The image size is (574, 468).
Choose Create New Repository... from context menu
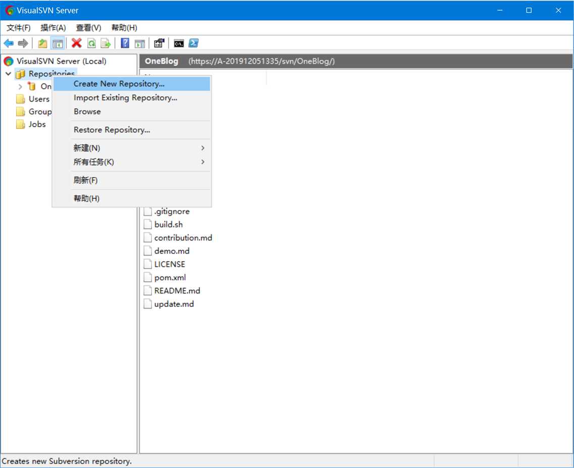(132, 84)
